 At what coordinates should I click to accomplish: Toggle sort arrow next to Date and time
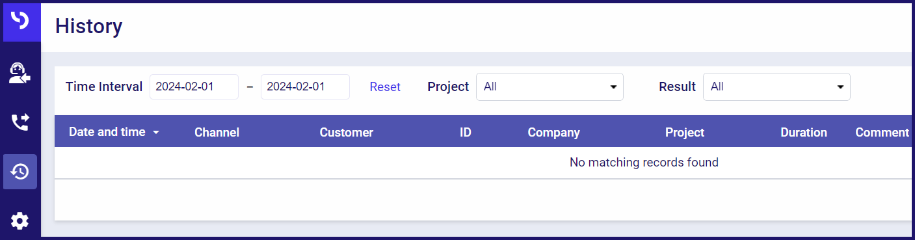[155, 133]
